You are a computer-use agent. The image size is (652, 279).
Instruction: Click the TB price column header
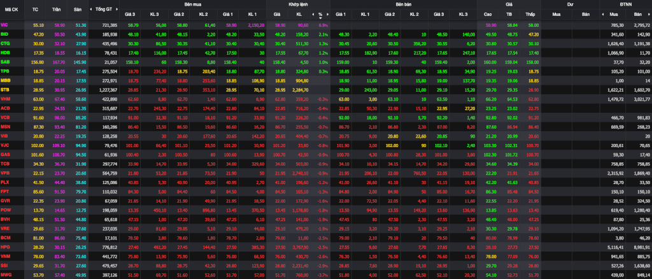[509, 14]
